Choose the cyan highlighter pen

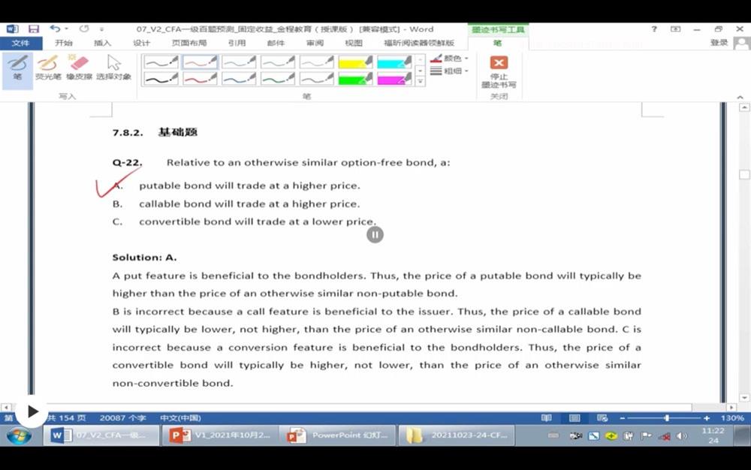click(x=394, y=62)
